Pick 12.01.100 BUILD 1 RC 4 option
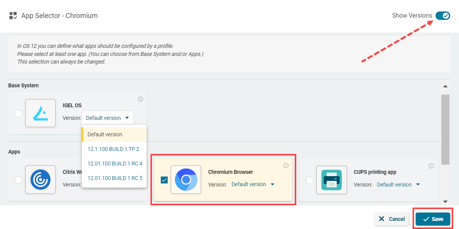 point(115,164)
